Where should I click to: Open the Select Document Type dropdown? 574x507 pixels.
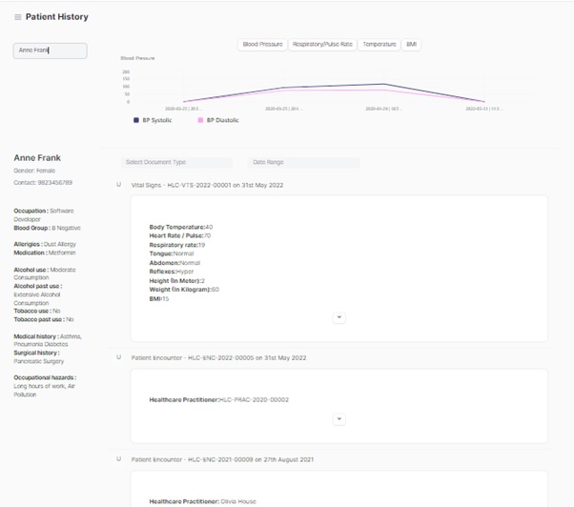tap(176, 162)
